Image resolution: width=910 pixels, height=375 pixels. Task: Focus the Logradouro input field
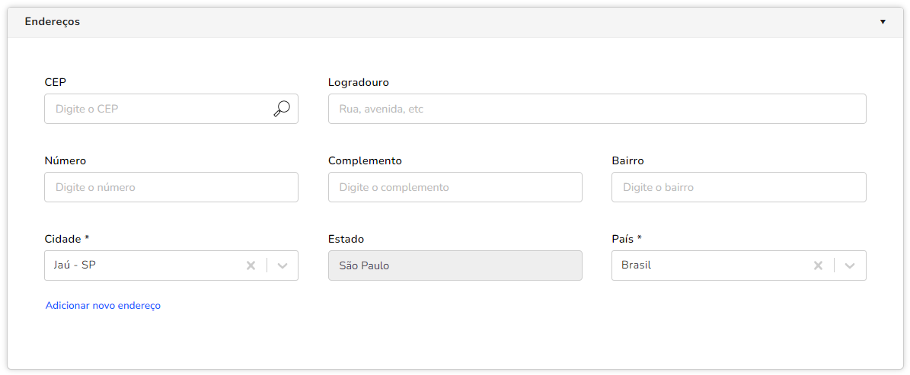(597, 109)
